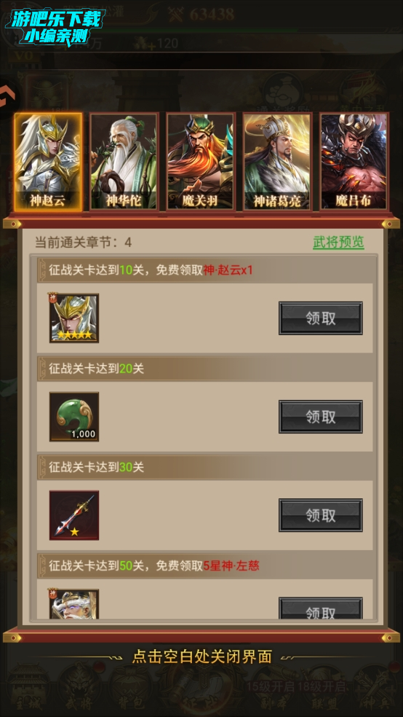Open the 背包 bag icon in the bottom bar
Viewport: 403px width, 717px height.
pyautogui.click(x=129, y=689)
